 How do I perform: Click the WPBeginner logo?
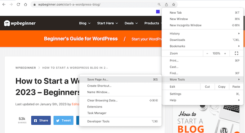coord(20,23)
